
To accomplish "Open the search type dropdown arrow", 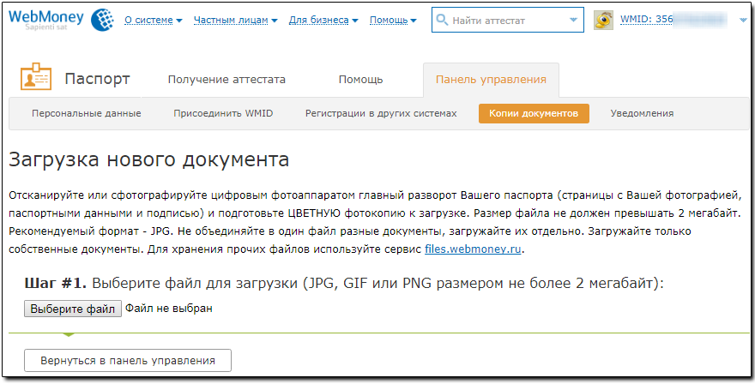I will pyautogui.click(x=573, y=20).
